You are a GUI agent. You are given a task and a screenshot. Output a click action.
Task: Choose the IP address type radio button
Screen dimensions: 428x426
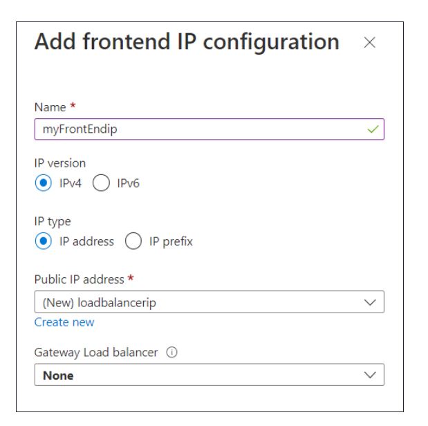pyautogui.click(x=44, y=241)
